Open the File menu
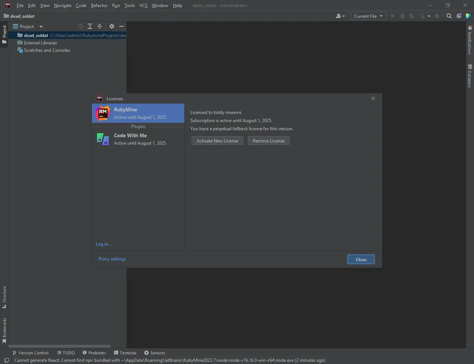The height and width of the screenshot is (364, 474). [x=20, y=5]
